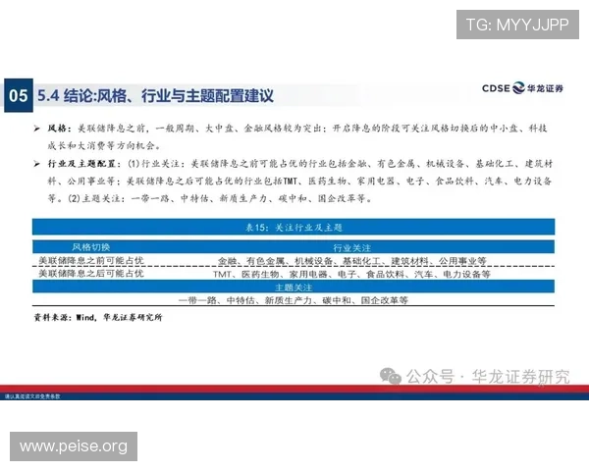This screenshot has width=589, height=471.
Task: Click the line starting "等。(2)主题关注:一带一路"
Action: [210, 198]
